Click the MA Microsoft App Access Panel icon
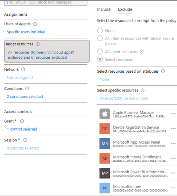The height and width of the screenshot is (196, 177). pos(105,144)
